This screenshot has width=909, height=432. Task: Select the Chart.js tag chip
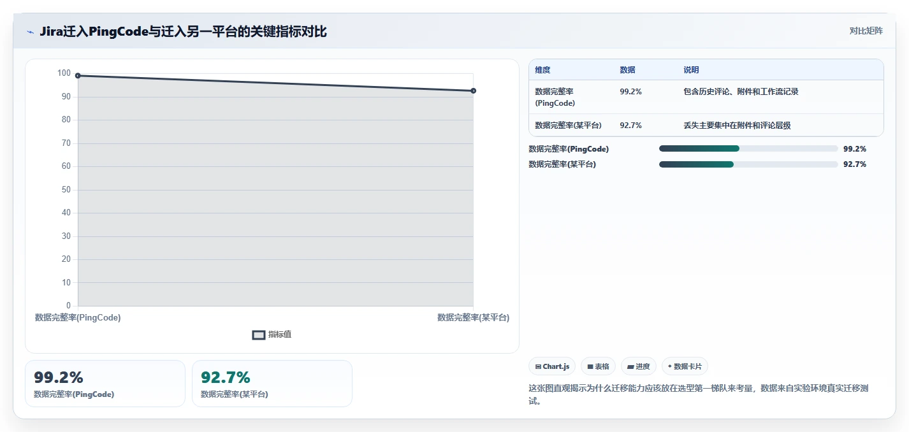point(552,366)
